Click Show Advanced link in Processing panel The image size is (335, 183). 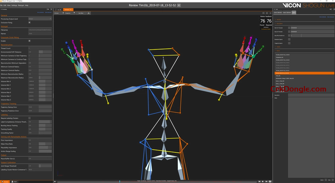48,12
